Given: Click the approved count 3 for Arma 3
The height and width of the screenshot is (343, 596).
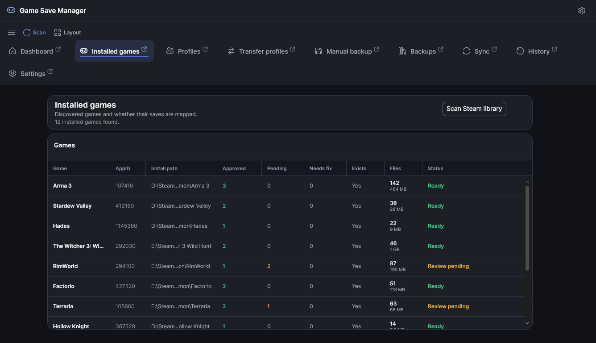Looking at the screenshot, I should [224, 186].
